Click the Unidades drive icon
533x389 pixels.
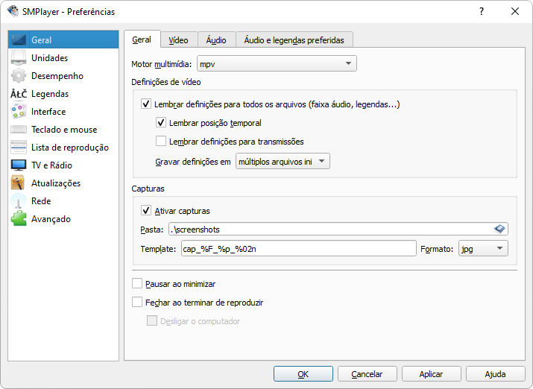coord(19,58)
